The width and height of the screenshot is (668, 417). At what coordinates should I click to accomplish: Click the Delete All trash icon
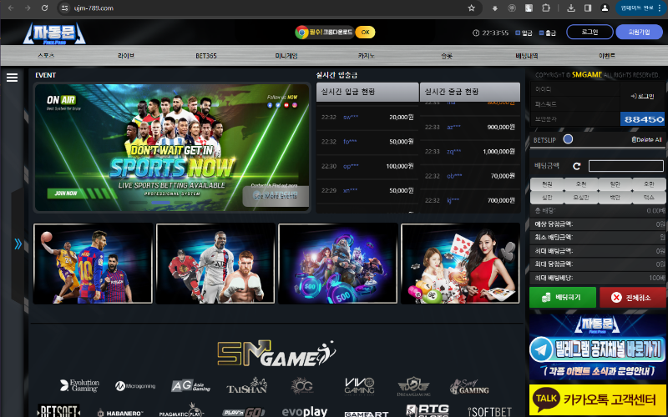(x=635, y=139)
